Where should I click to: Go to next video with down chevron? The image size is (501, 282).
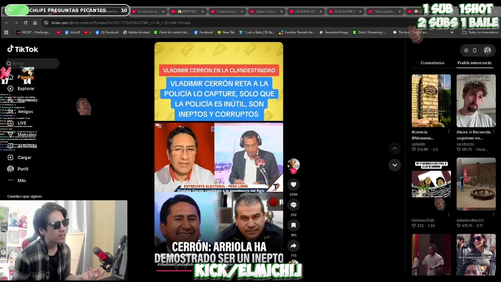click(395, 165)
